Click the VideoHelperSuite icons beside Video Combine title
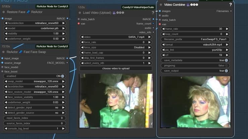The width and height of the screenshot is (248, 139). point(192,5)
